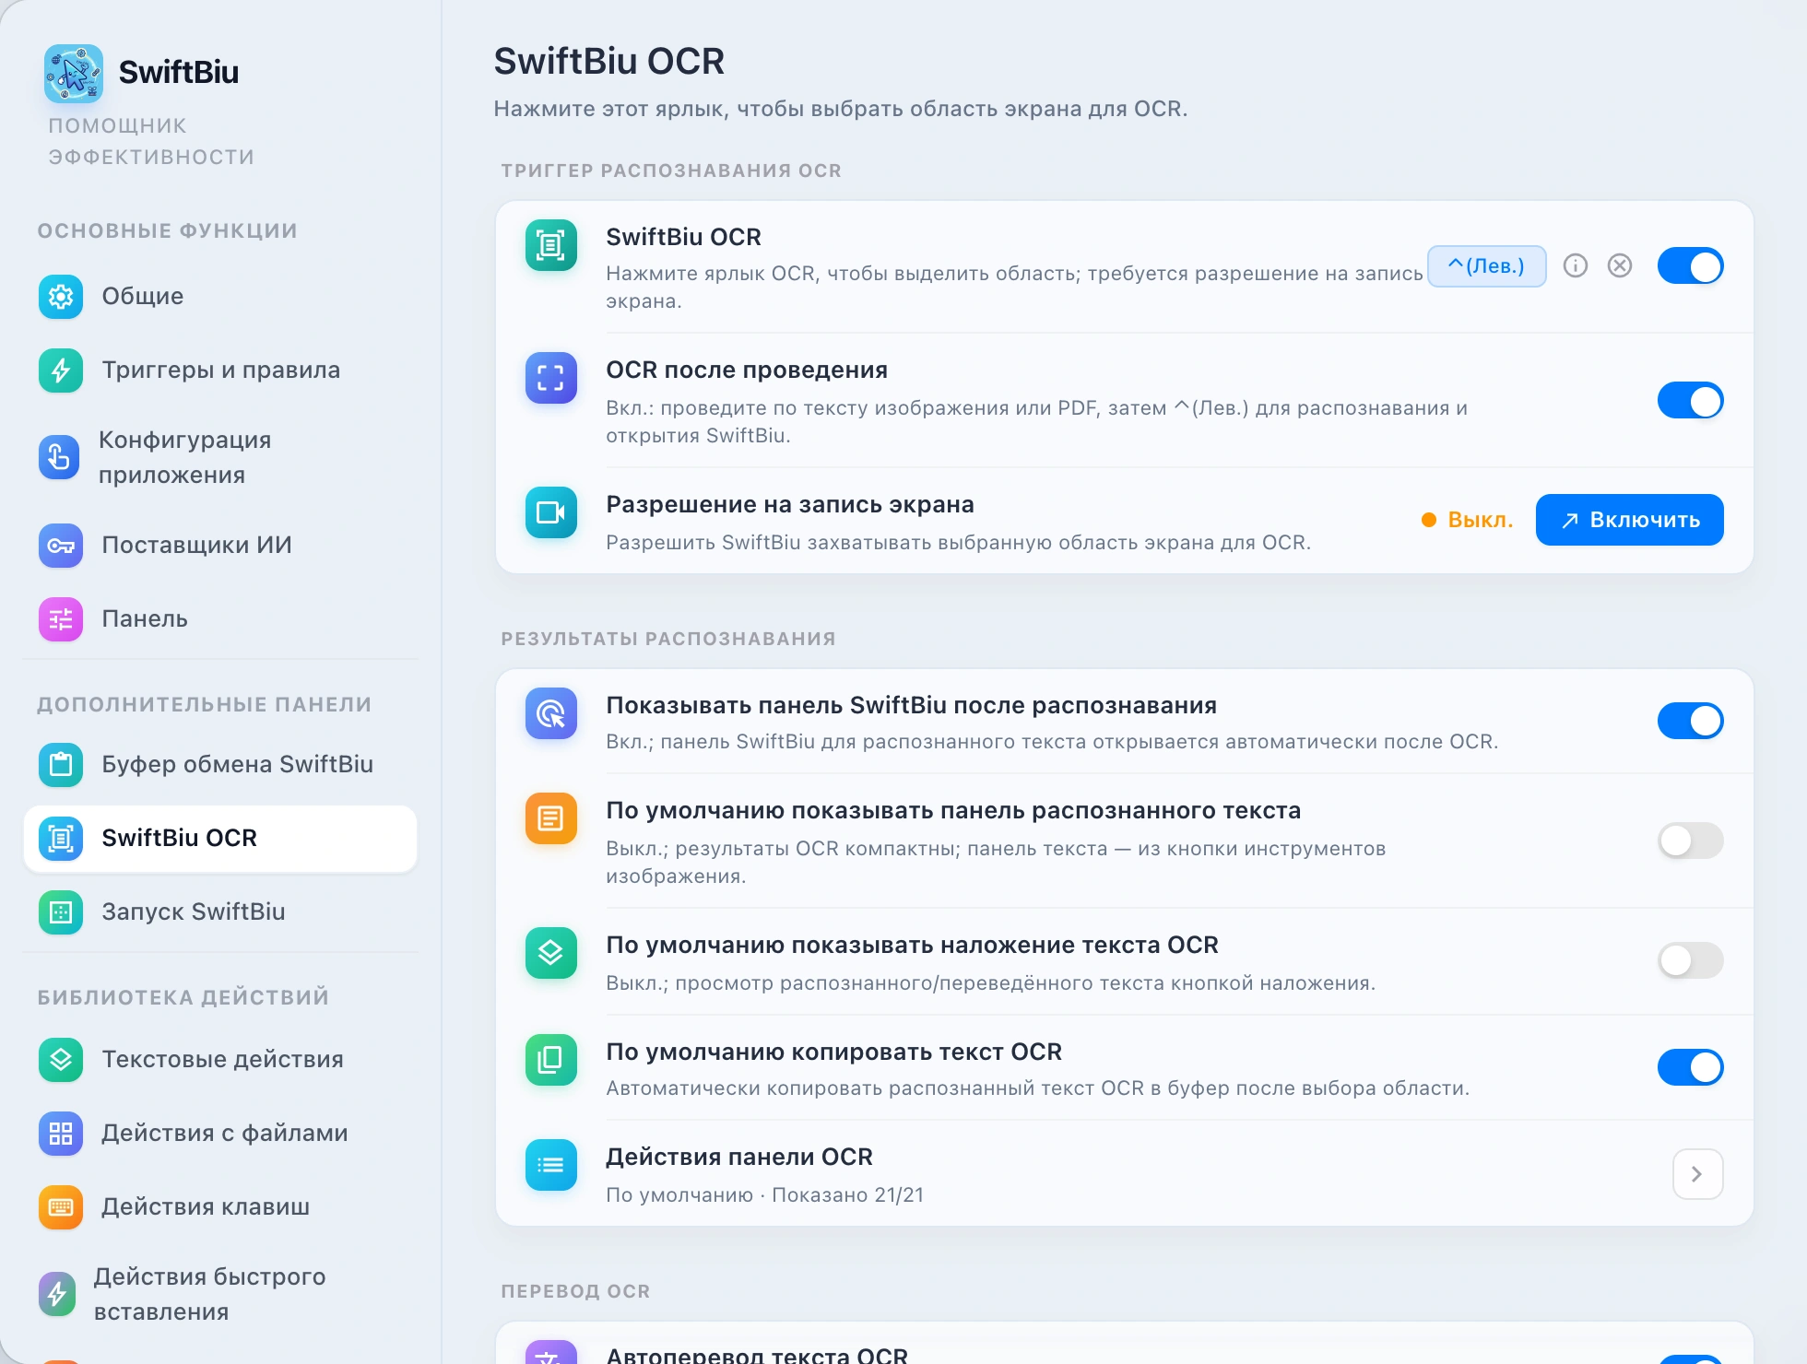
Task: Click the layers icon for Текстовые действия
Action: tap(61, 1060)
